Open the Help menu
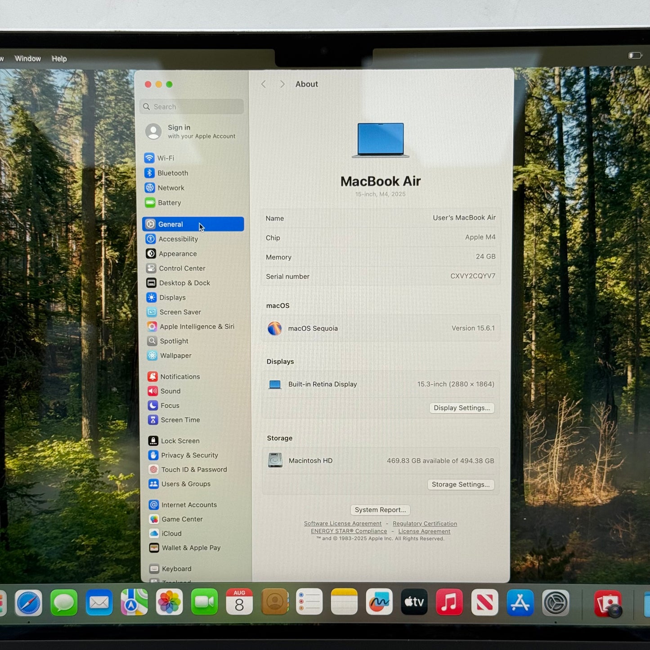The width and height of the screenshot is (650, 650). coord(59,58)
